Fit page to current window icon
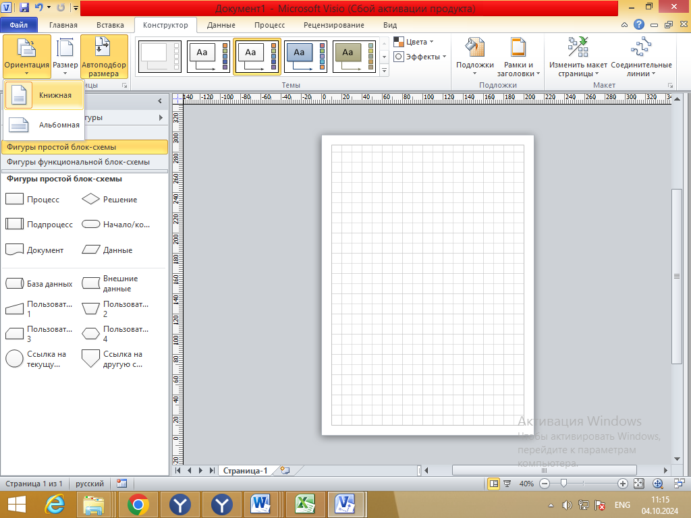The height and width of the screenshot is (518, 691). click(x=638, y=484)
